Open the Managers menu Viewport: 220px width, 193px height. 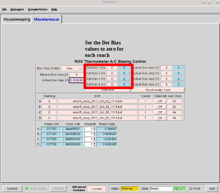tap(17, 10)
